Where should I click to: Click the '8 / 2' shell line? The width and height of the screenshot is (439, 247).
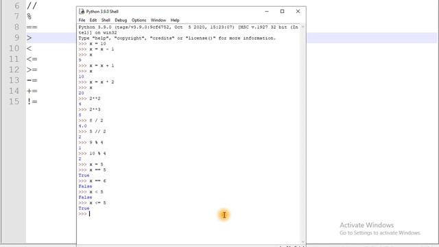(x=91, y=121)
